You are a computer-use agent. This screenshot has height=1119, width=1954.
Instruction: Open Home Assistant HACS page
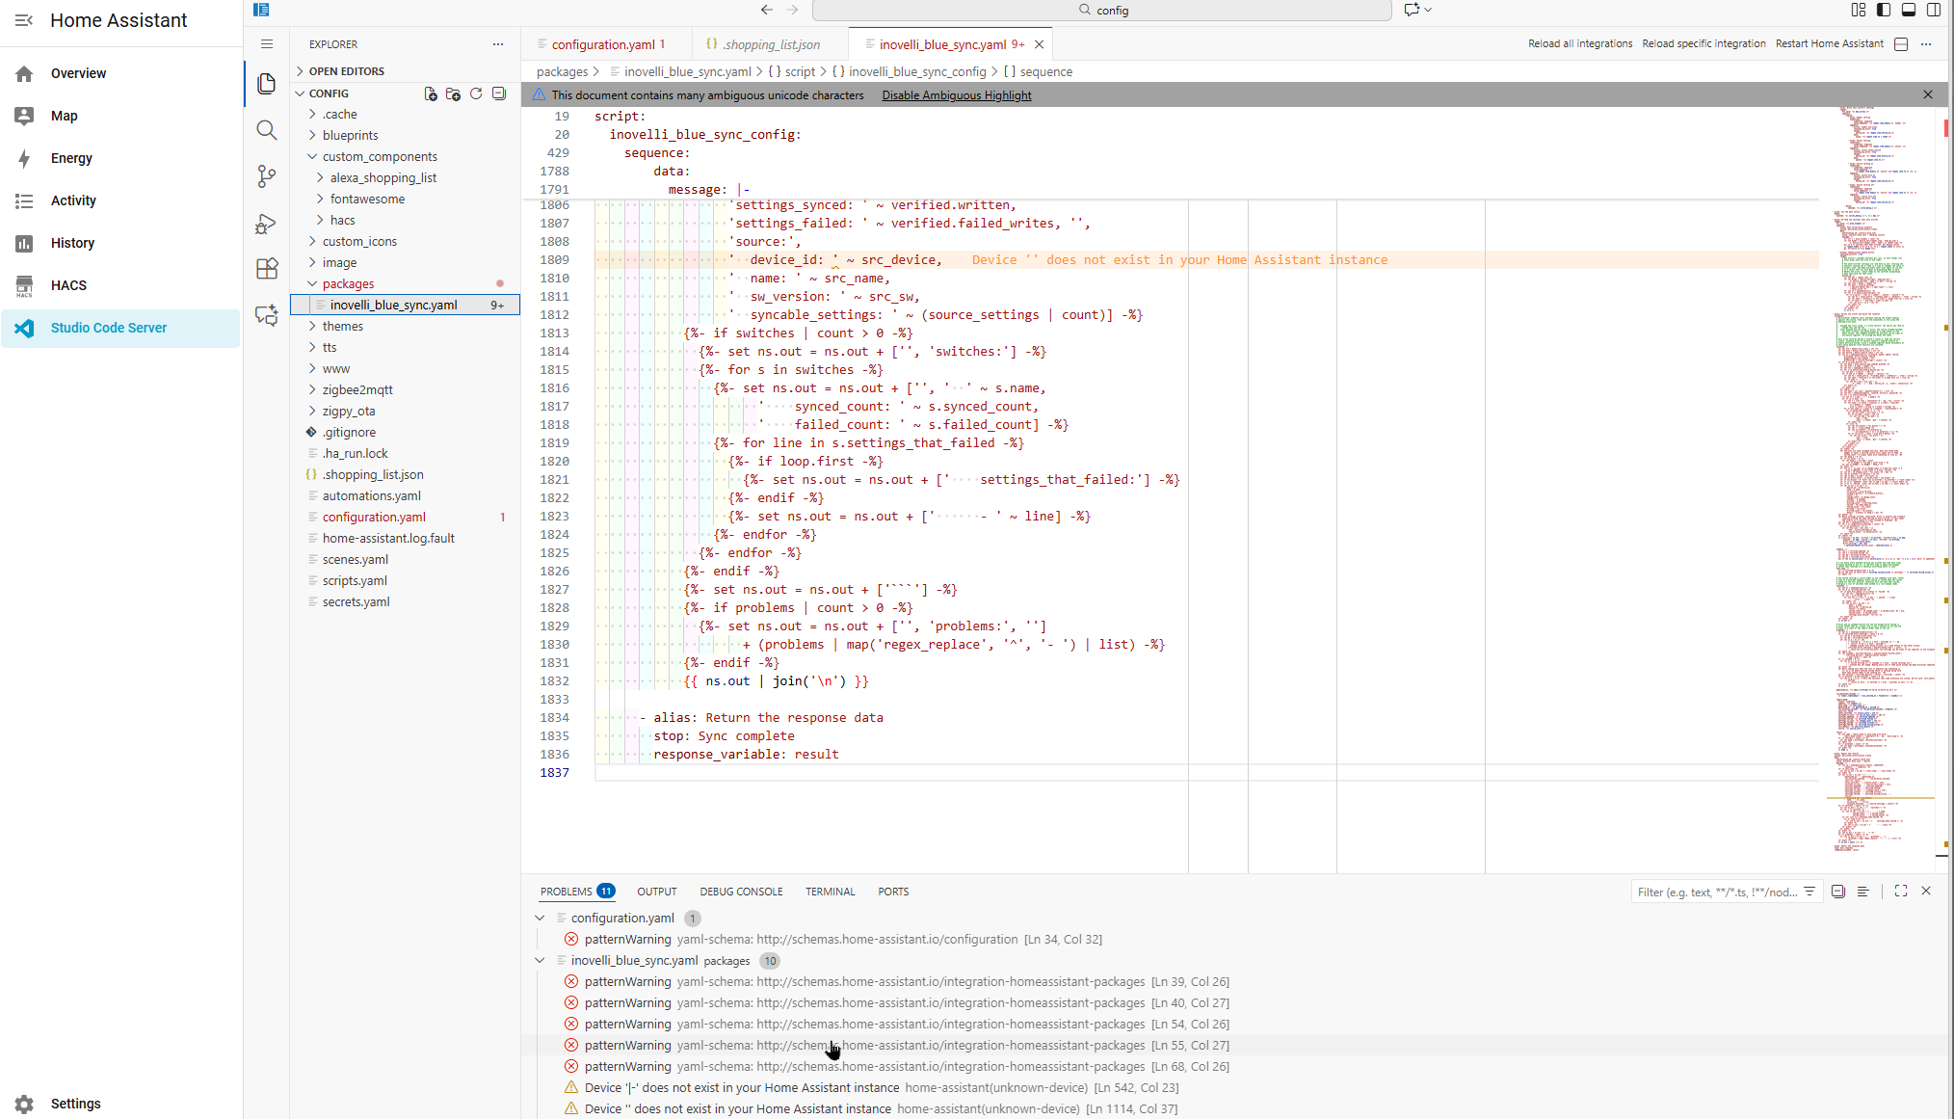coord(121,285)
